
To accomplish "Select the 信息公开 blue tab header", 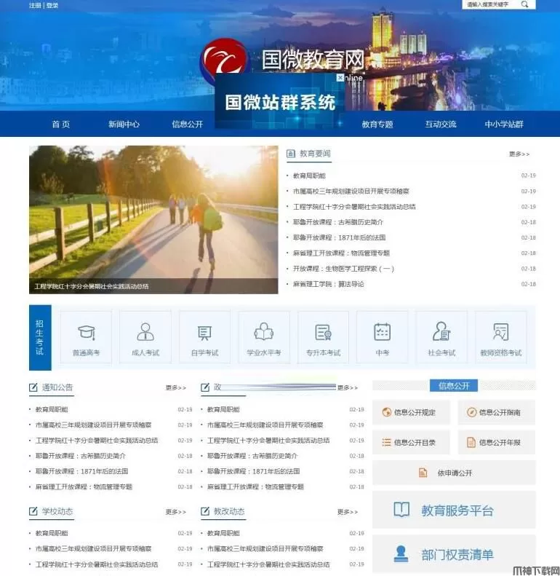I will pos(454,386).
